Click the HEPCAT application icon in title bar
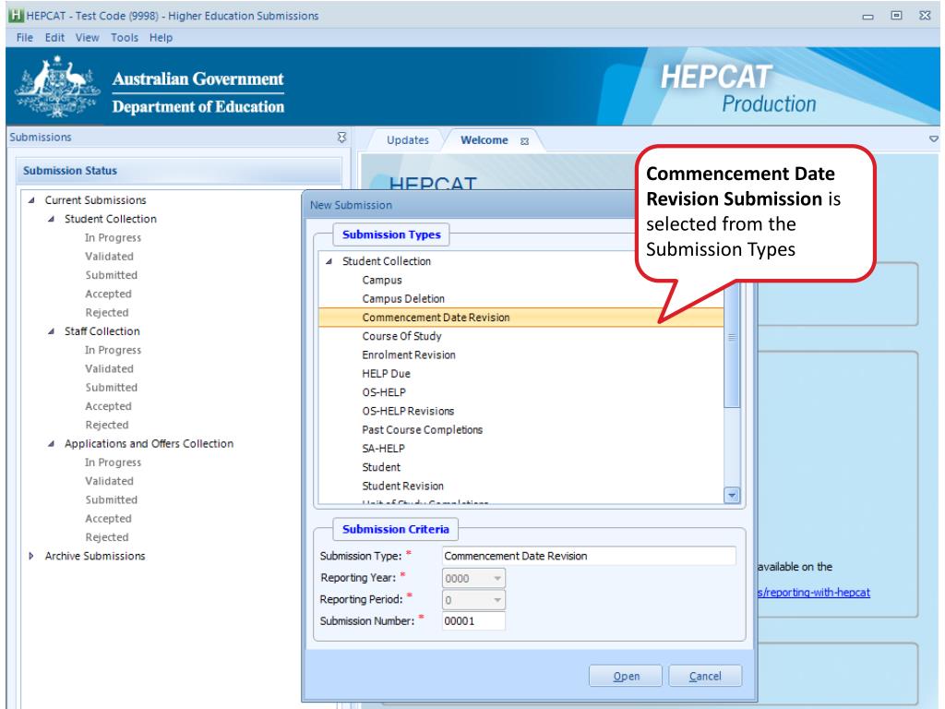Screen dimensions: 945x709 17,15
